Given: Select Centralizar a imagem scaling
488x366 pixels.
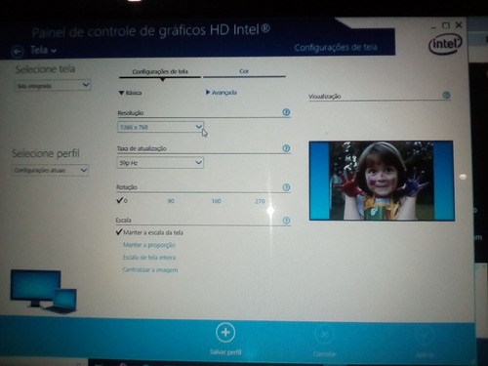Looking at the screenshot, I should click(150, 269).
